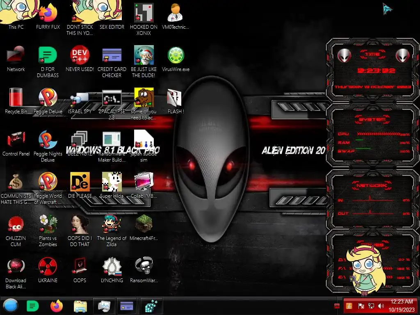
Task: Select the DIE PLEASE De icon
Action: tap(80, 185)
